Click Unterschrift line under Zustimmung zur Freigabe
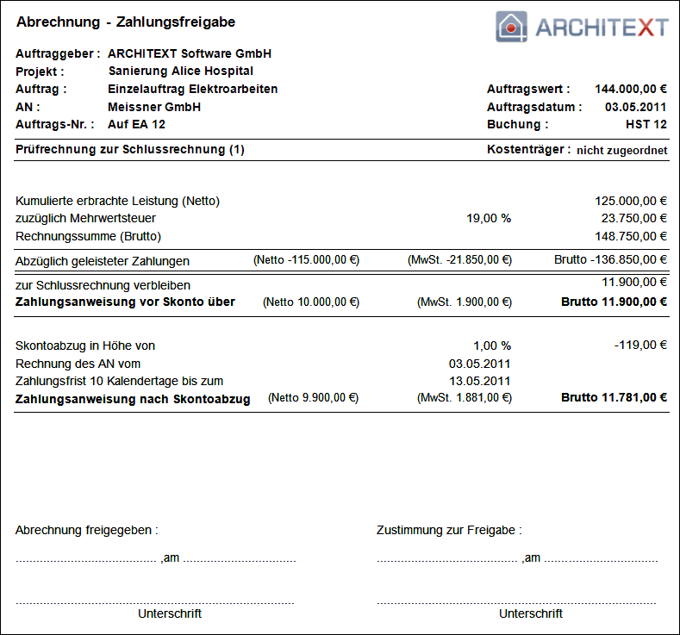The width and height of the screenshot is (680, 635). pyautogui.click(x=516, y=603)
